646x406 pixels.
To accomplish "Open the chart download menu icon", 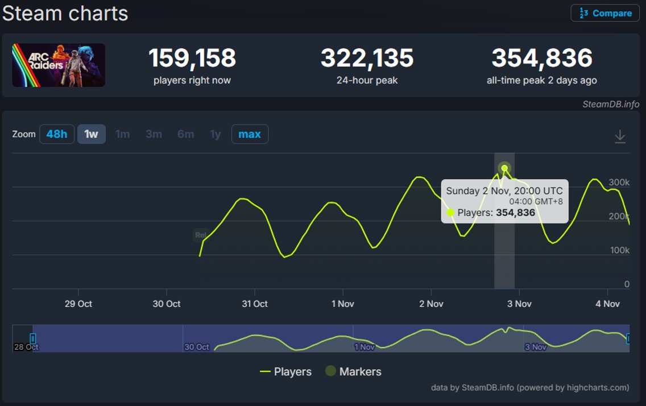I will 620,136.
